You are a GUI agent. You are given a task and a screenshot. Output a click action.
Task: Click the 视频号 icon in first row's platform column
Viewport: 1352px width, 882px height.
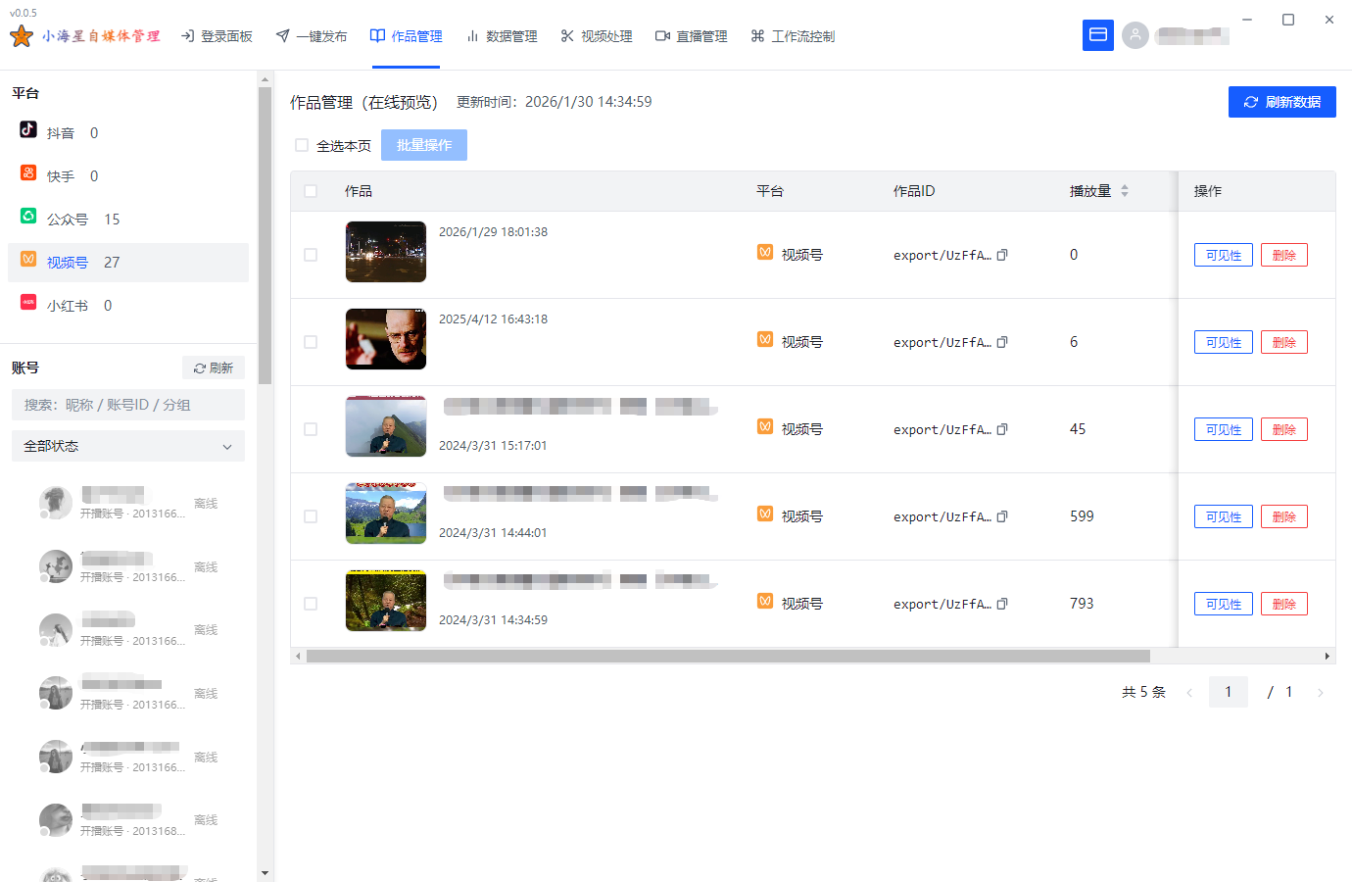click(x=765, y=253)
